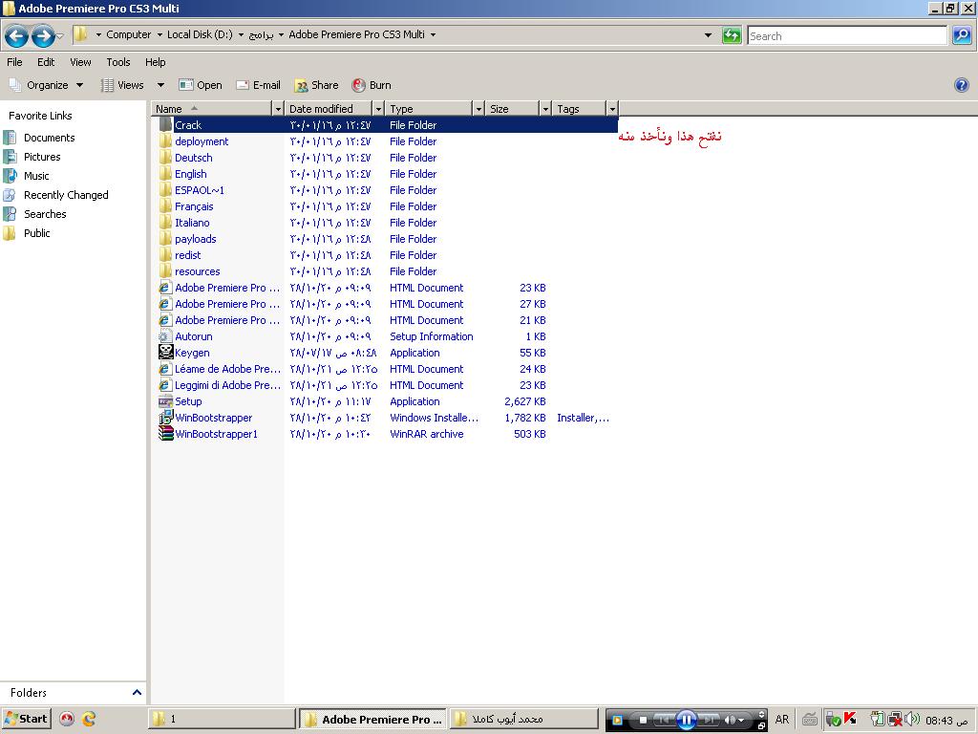Select the Crack folder icon
The height and width of the screenshot is (734, 978).
[165, 125]
